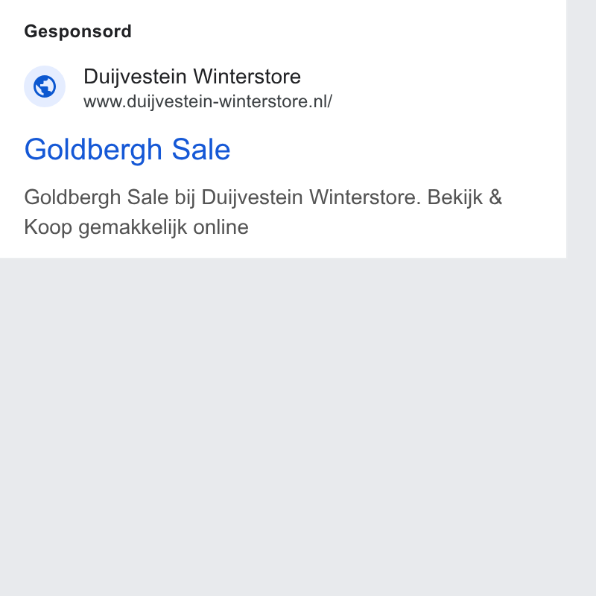Click the white space right of Goldbergh Sale headline
Screen dimensions: 596x596
(396, 150)
